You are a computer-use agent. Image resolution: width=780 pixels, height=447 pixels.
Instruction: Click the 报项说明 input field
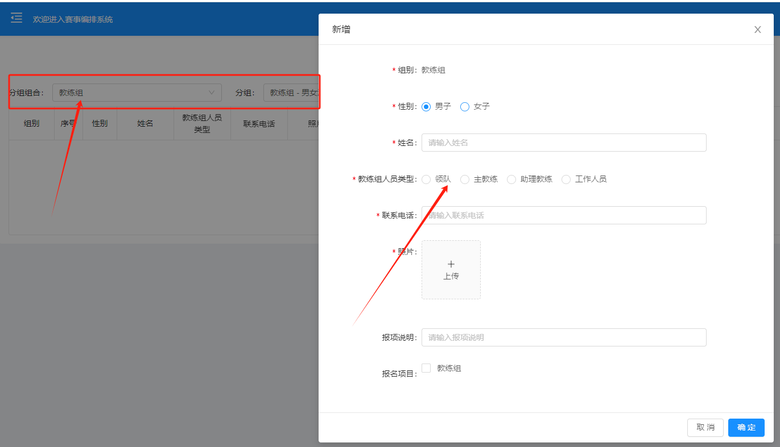(x=564, y=337)
